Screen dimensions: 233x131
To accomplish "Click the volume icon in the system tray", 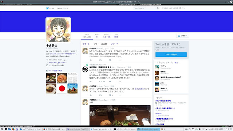I will click(x=200, y=129).
